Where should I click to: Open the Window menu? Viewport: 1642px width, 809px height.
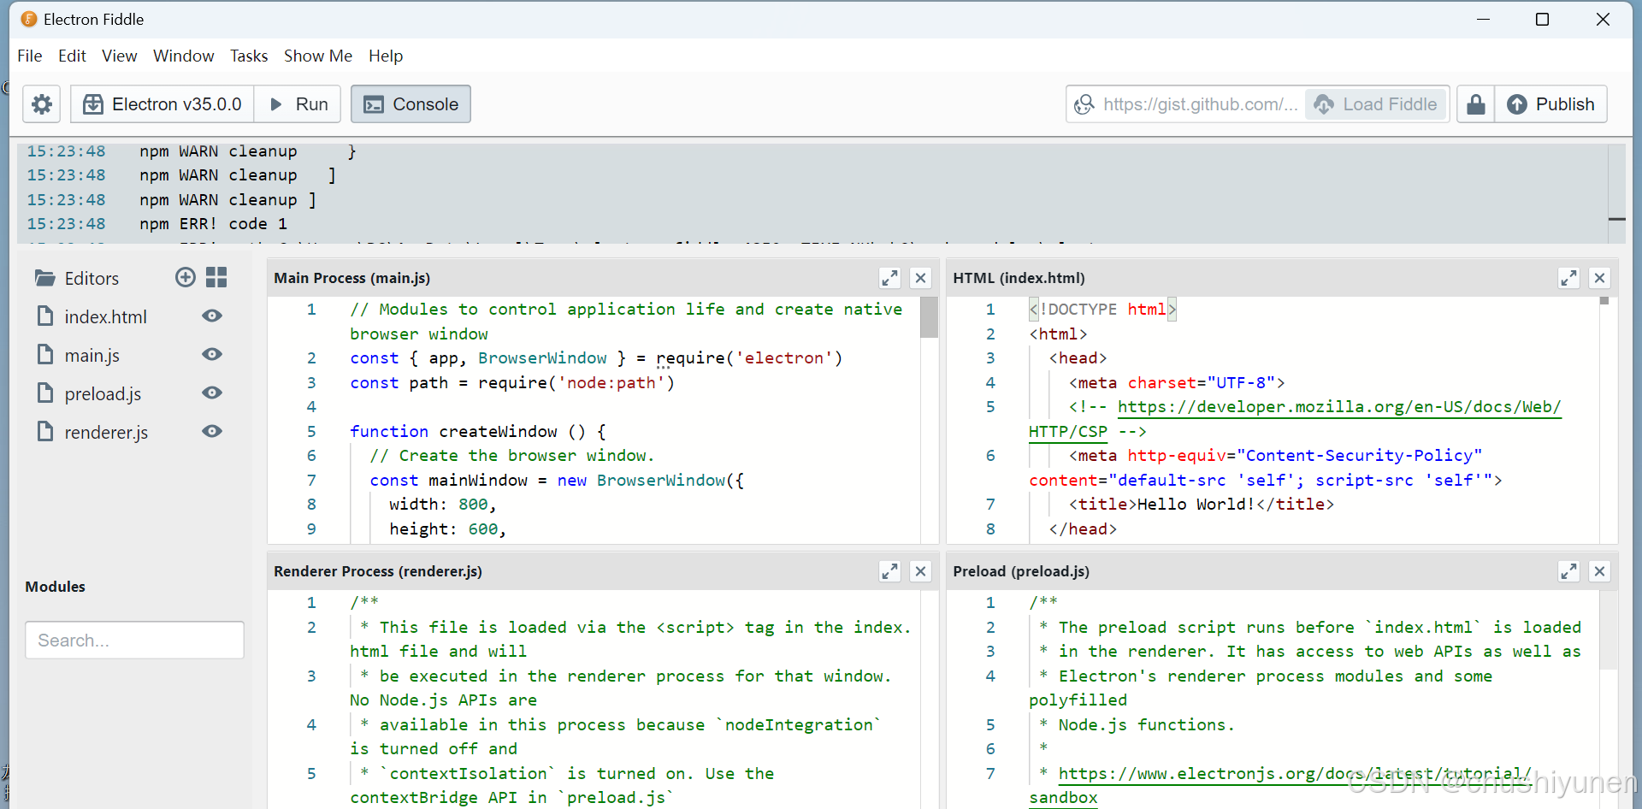pyautogui.click(x=183, y=56)
